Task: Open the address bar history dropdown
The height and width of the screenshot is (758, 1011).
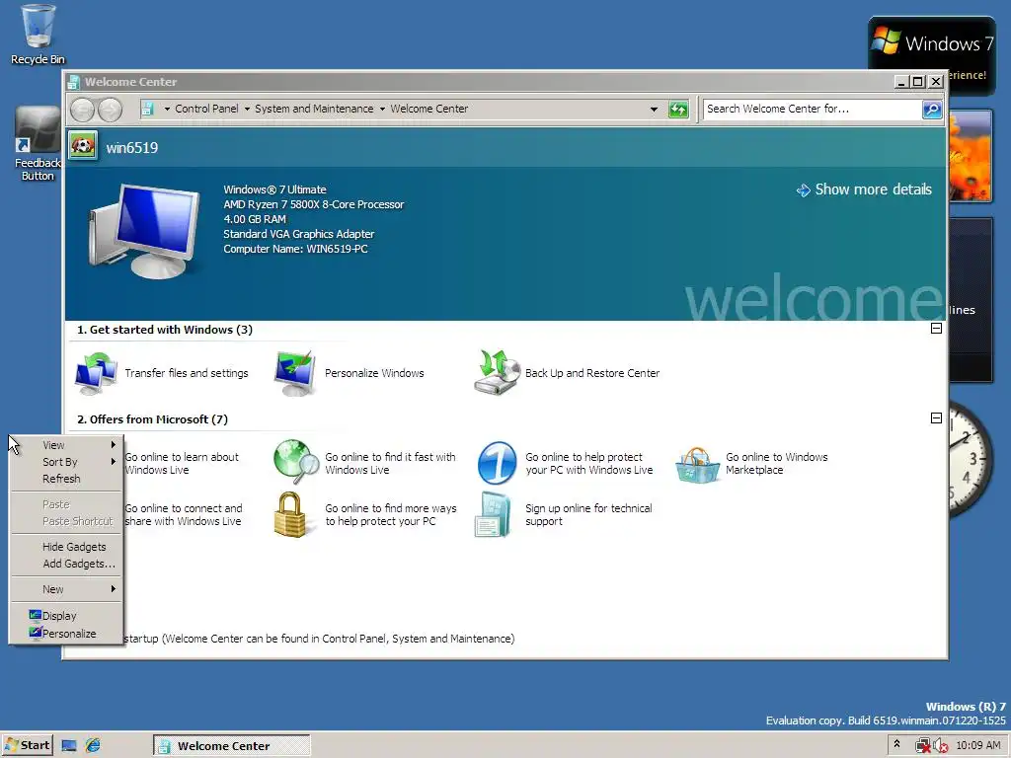Action: pos(654,109)
